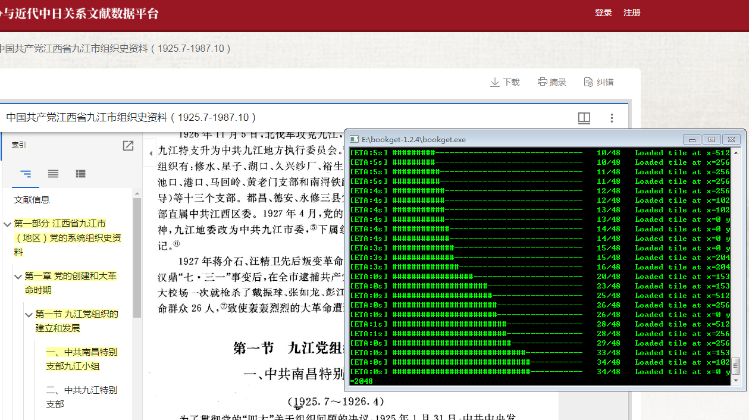This screenshot has height=420, width=749.
Task: Collapse the 第一部分 江西省九江市 tree node
Action: point(7,224)
